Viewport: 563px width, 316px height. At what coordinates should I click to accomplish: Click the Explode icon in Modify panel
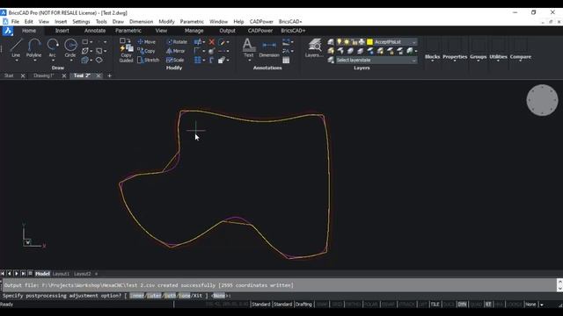[211, 51]
